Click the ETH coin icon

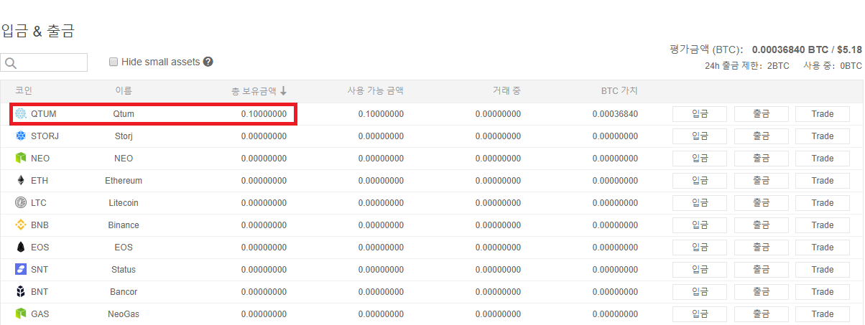[x=21, y=181]
